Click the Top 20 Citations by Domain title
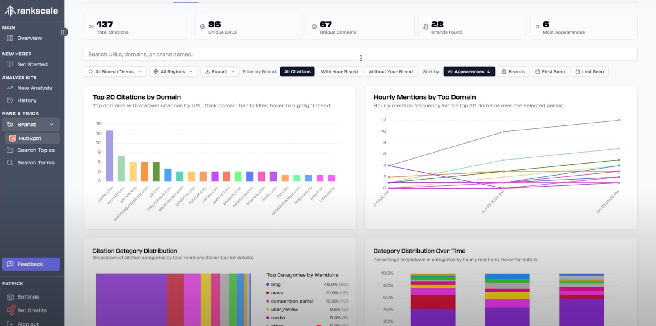This screenshot has height=326, width=656. 137,97
